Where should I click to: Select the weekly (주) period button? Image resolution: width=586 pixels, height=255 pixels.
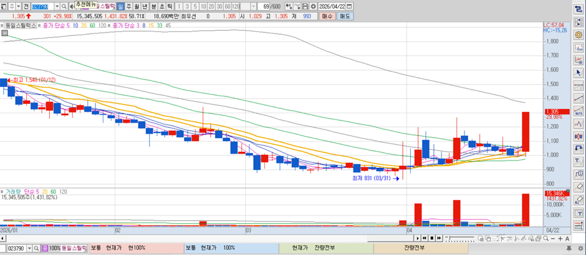tap(128, 6)
